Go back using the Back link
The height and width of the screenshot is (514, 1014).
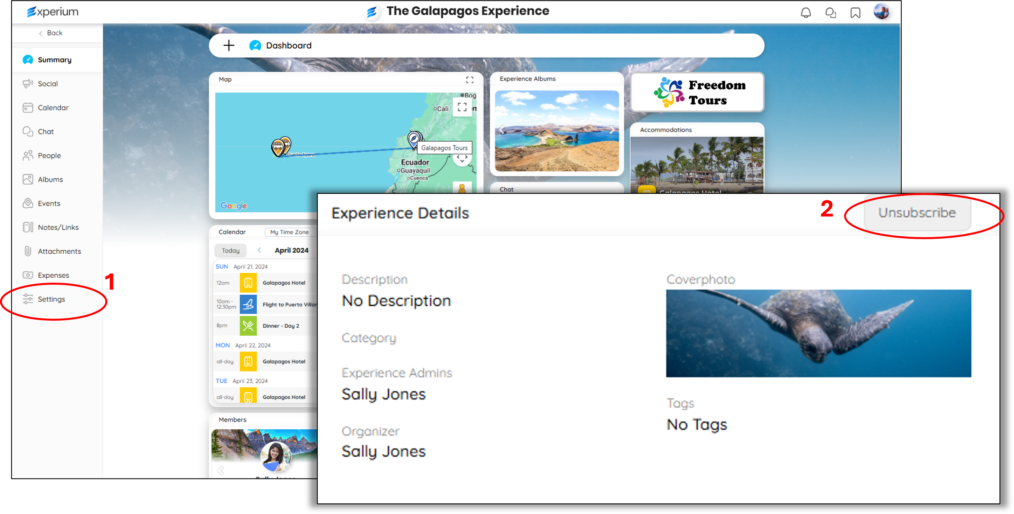click(x=51, y=33)
